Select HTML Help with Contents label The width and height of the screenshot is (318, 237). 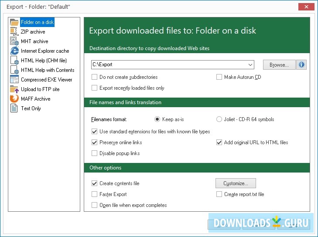pos(48,70)
